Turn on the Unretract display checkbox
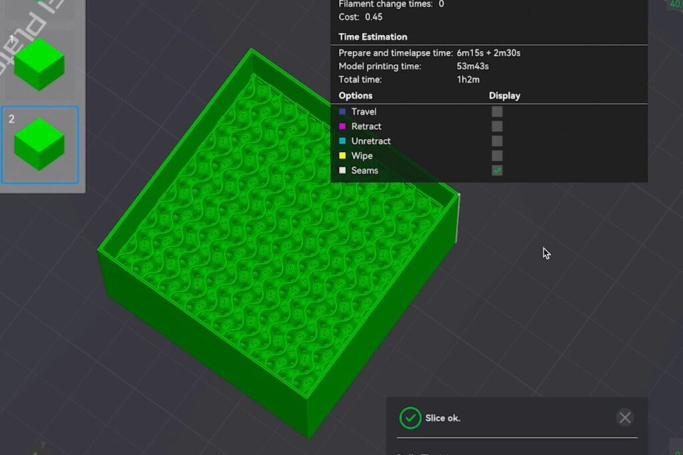Screen dimensions: 683x455 tap(497, 141)
